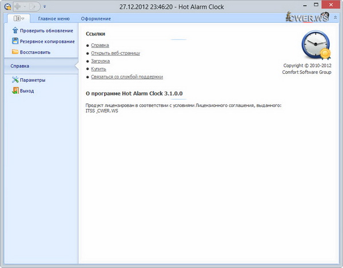Viewport: 343px width, 268px height.
Task: Click the Параметры tools icon
Action: pos(15,80)
